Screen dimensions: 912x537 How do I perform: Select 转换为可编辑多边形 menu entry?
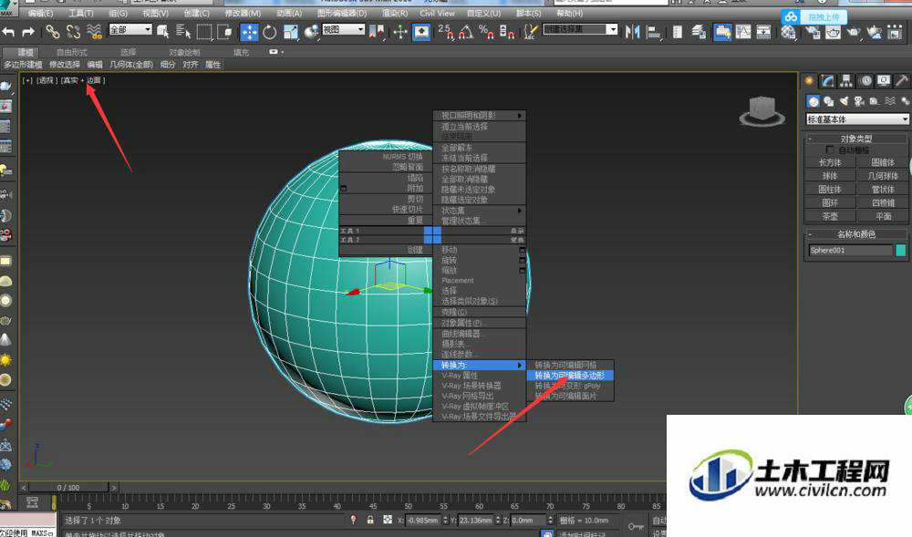point(570,376)
